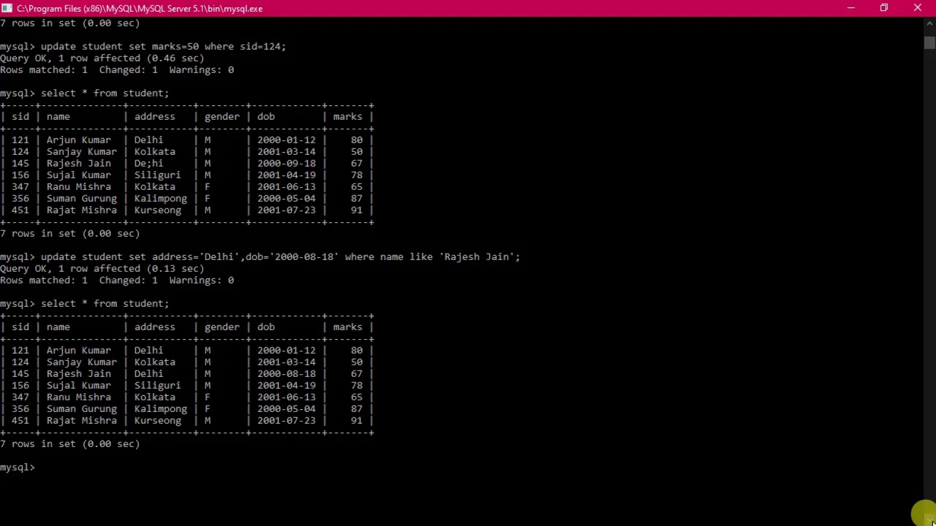Viewport: 936px width, 526px height.
Task: Click the vertical scrollbar thumb
Action: click(x=929, y=42)
